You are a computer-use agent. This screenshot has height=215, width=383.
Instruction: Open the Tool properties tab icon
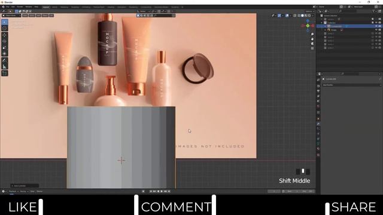[318, 79]
